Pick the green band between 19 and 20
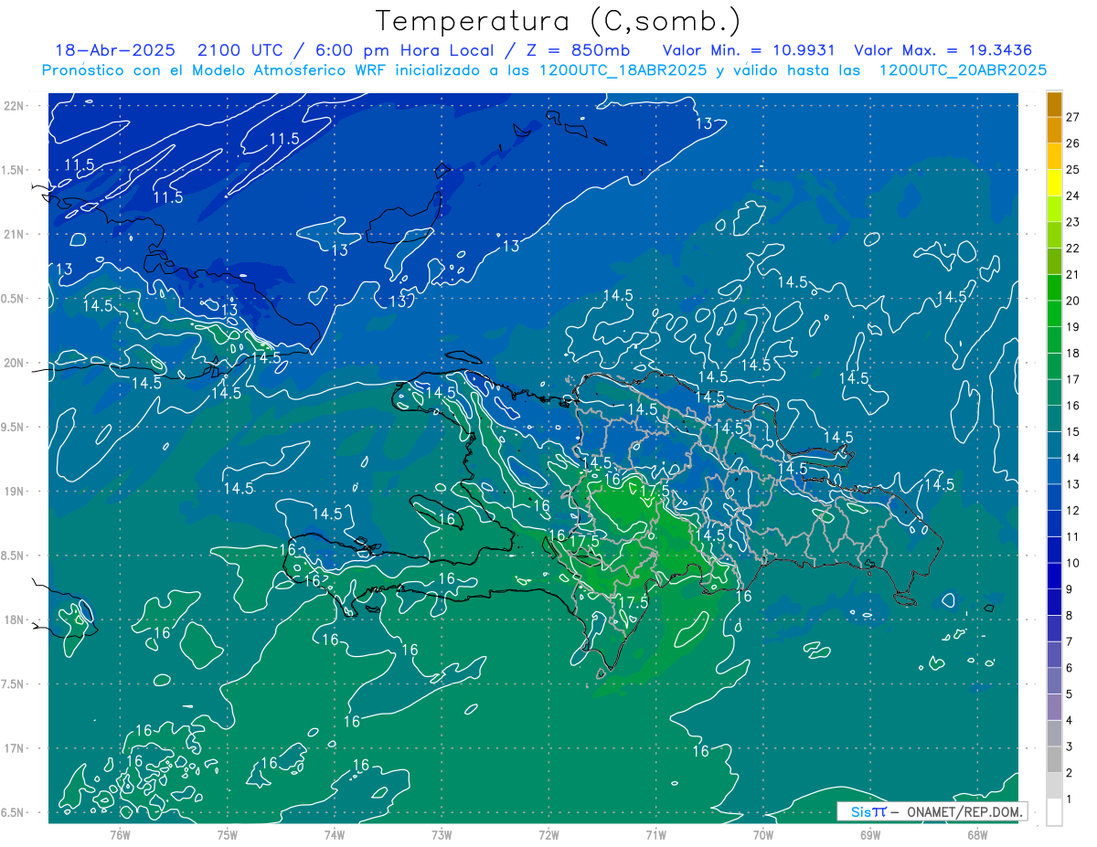 click(1054, 314)
